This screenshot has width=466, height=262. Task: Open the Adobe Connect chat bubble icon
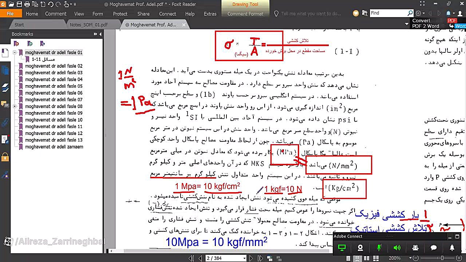click(434, 248)
